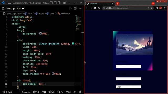Click the div:hover selector on line 20

point(23,81)
